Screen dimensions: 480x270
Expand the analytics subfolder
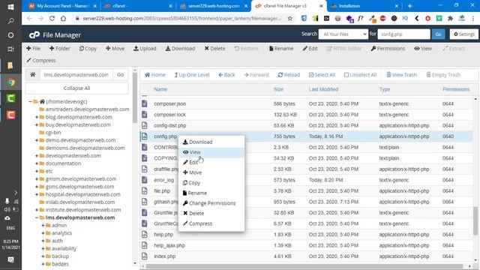point(43,233)
